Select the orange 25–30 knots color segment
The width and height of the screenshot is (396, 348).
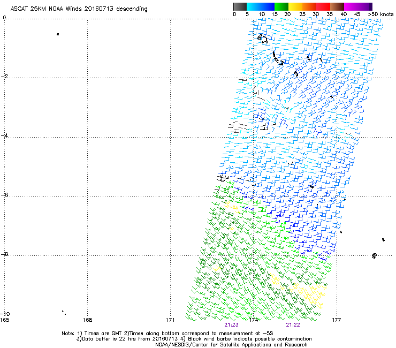tap(309, 6)
